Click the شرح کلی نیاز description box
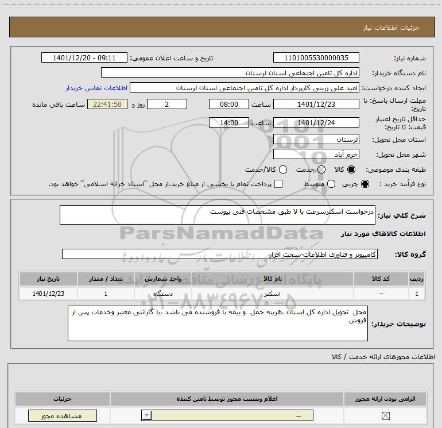Image resolution: width=442 pixels, height=428 pixels. [x=218, y=215]
